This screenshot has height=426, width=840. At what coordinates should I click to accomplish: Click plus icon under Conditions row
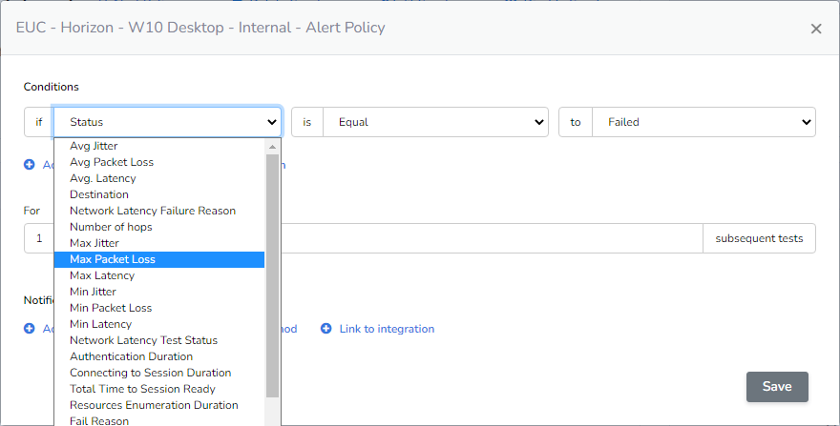pos(30,165)
